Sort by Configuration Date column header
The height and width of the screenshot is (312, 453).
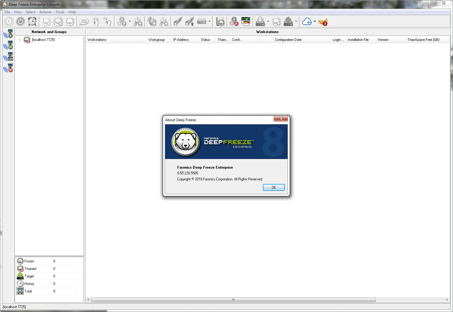click(x=288, y=40)
